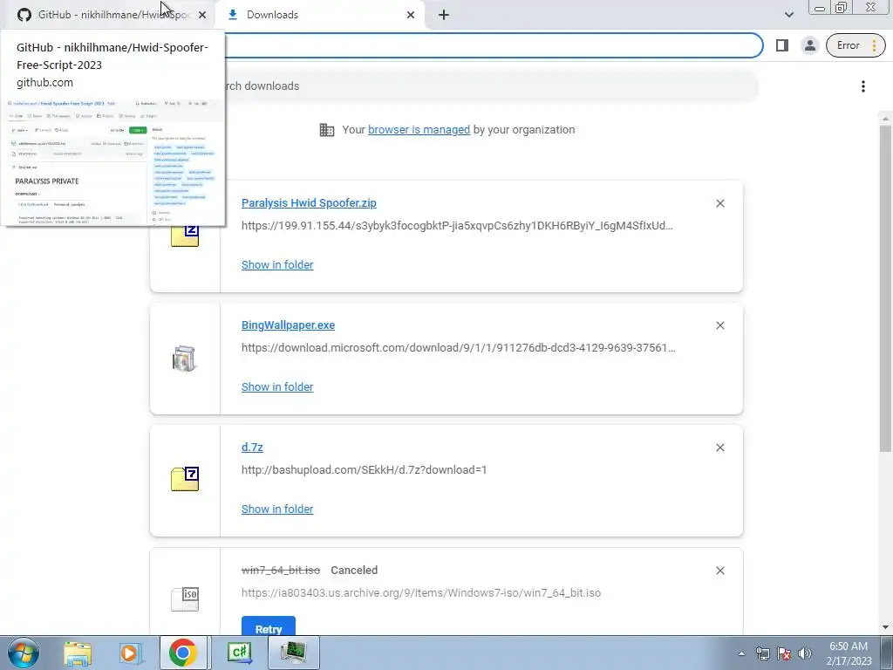Open a new browser tab

(x=444, y=16)
